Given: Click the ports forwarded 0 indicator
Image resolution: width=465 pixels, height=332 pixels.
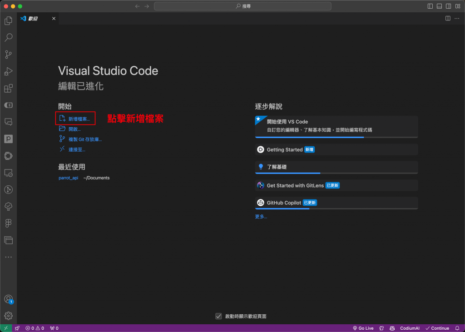Looking at the screenshot, I should 54,328.
